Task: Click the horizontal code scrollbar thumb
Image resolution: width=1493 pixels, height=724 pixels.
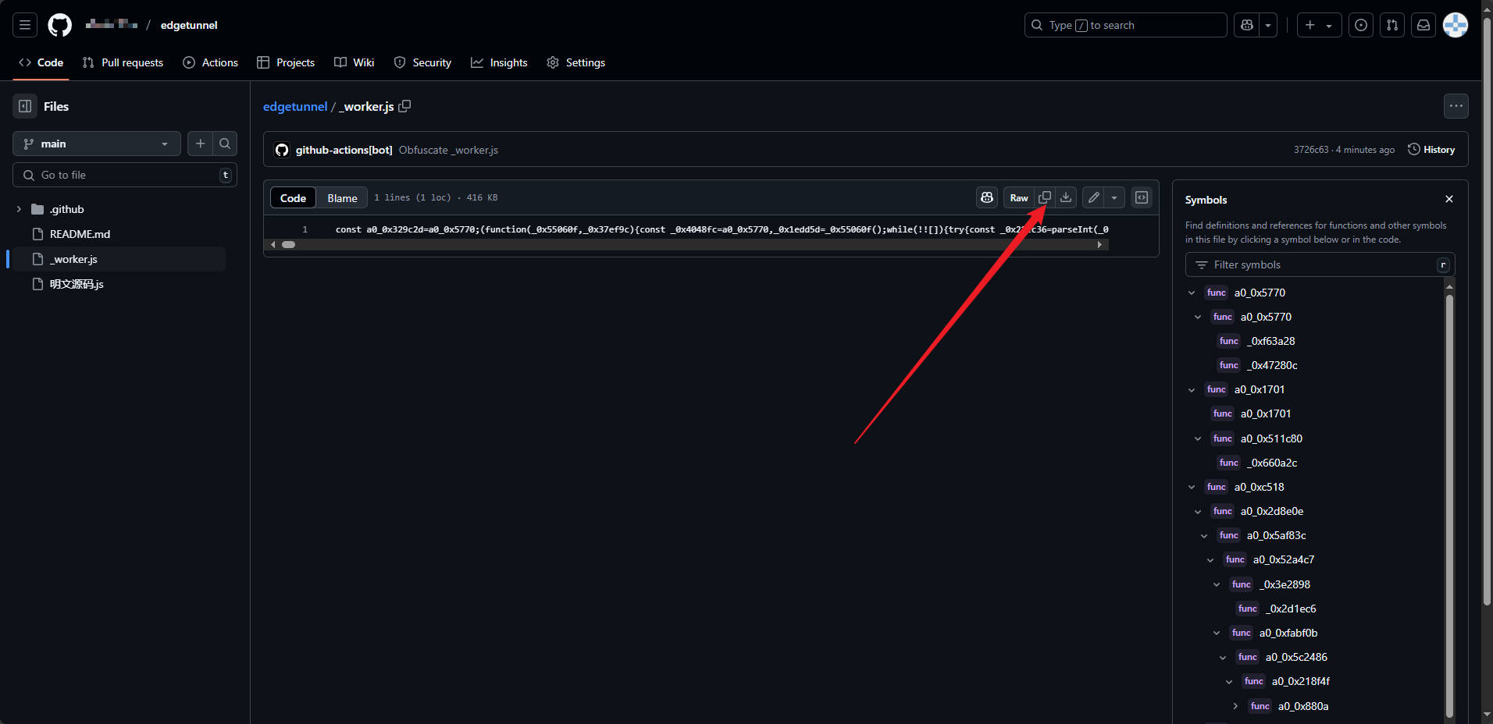Action: click(289, 245)
